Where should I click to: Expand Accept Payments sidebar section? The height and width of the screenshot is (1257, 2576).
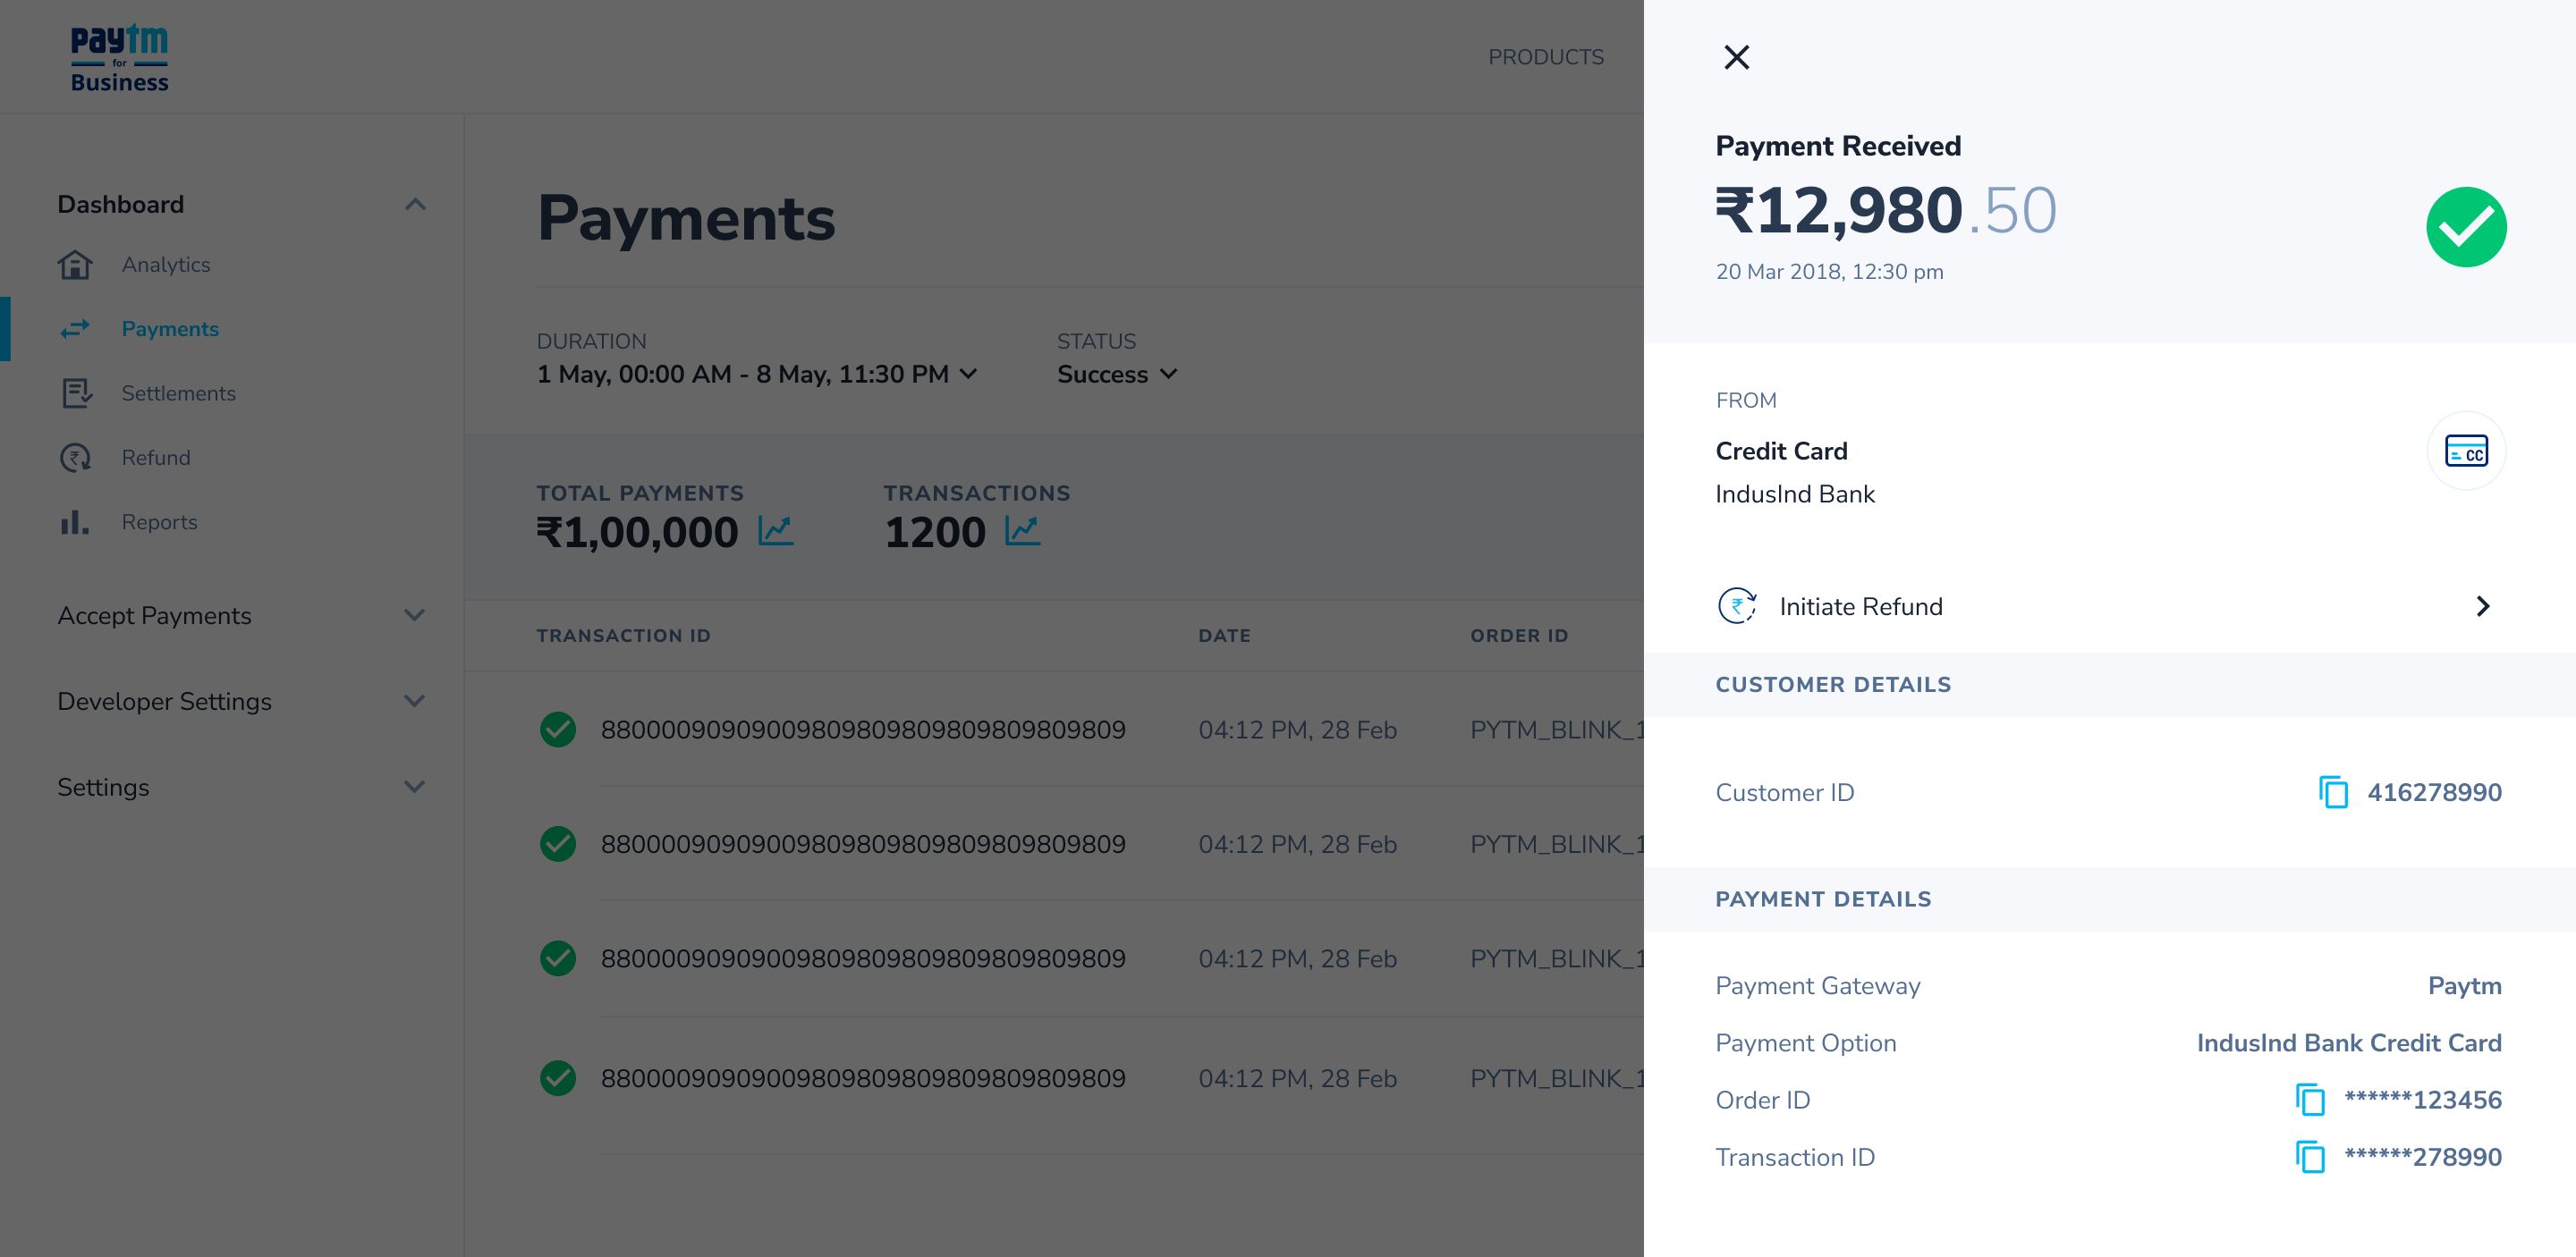[415, 615]
